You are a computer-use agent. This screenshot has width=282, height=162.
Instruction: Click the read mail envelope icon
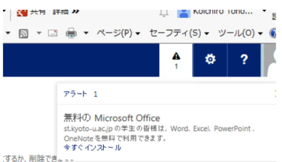53,33
